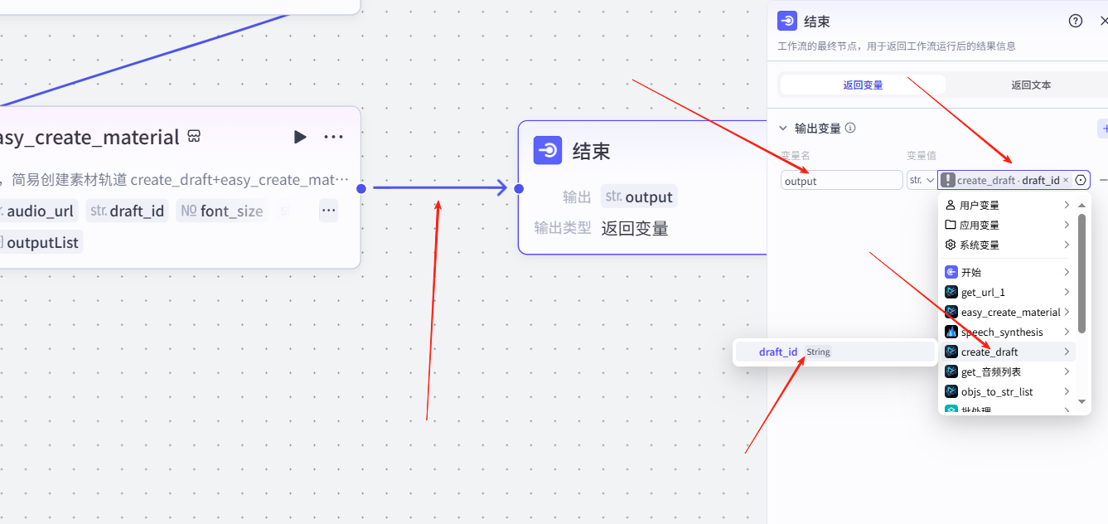Open help icon in the 结束 panel header

[1076, 22]
